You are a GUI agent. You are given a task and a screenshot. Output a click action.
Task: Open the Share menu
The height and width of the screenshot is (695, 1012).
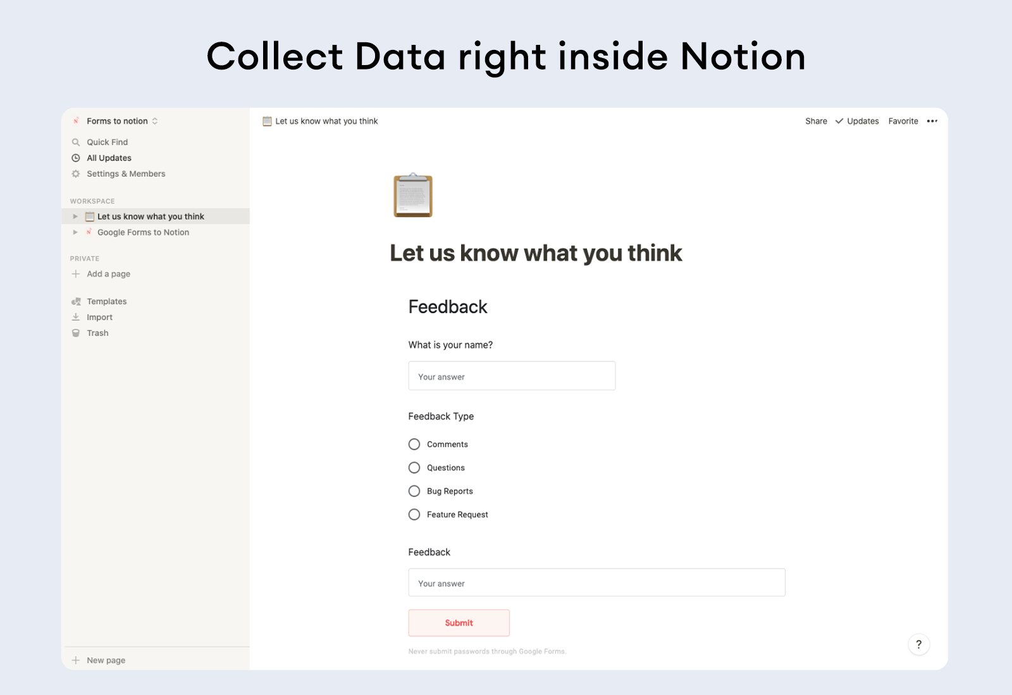[x=816, y=121]
